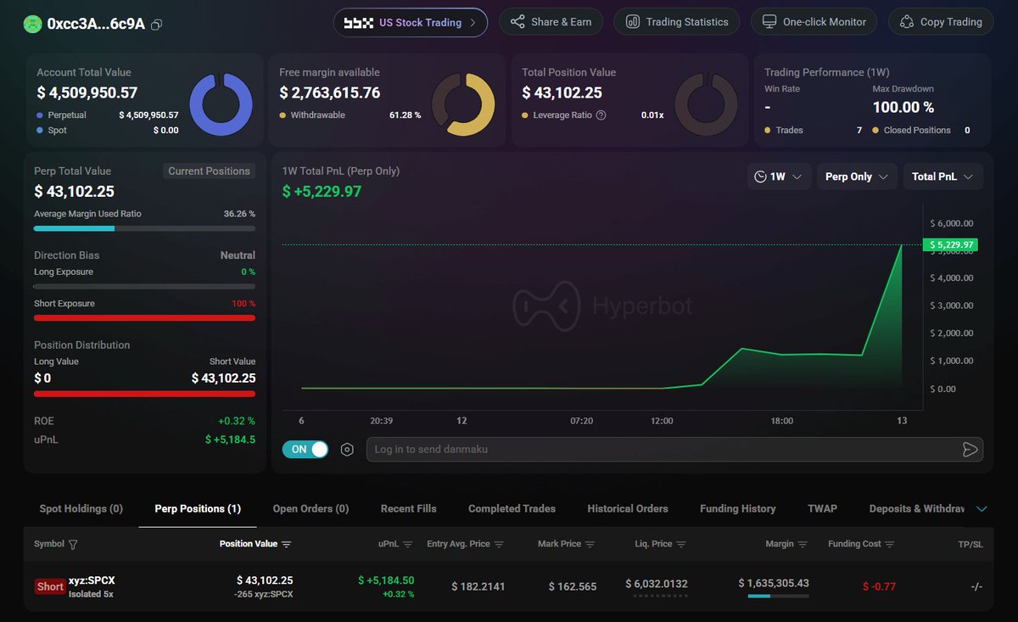Screen dimensions: 1018x622
Task: Click the Average Margin Used Ratio bar
Action: click(144, 228)
